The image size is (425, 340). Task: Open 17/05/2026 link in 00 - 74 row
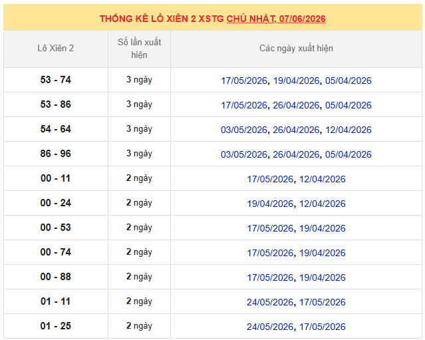[x=270, y=254]
